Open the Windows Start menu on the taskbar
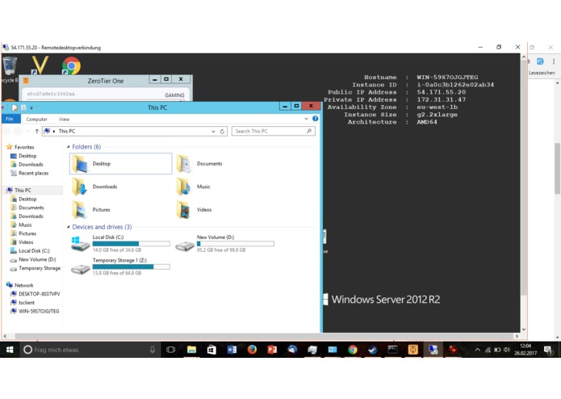The image size is (561, 399). [x=10, y=350]
